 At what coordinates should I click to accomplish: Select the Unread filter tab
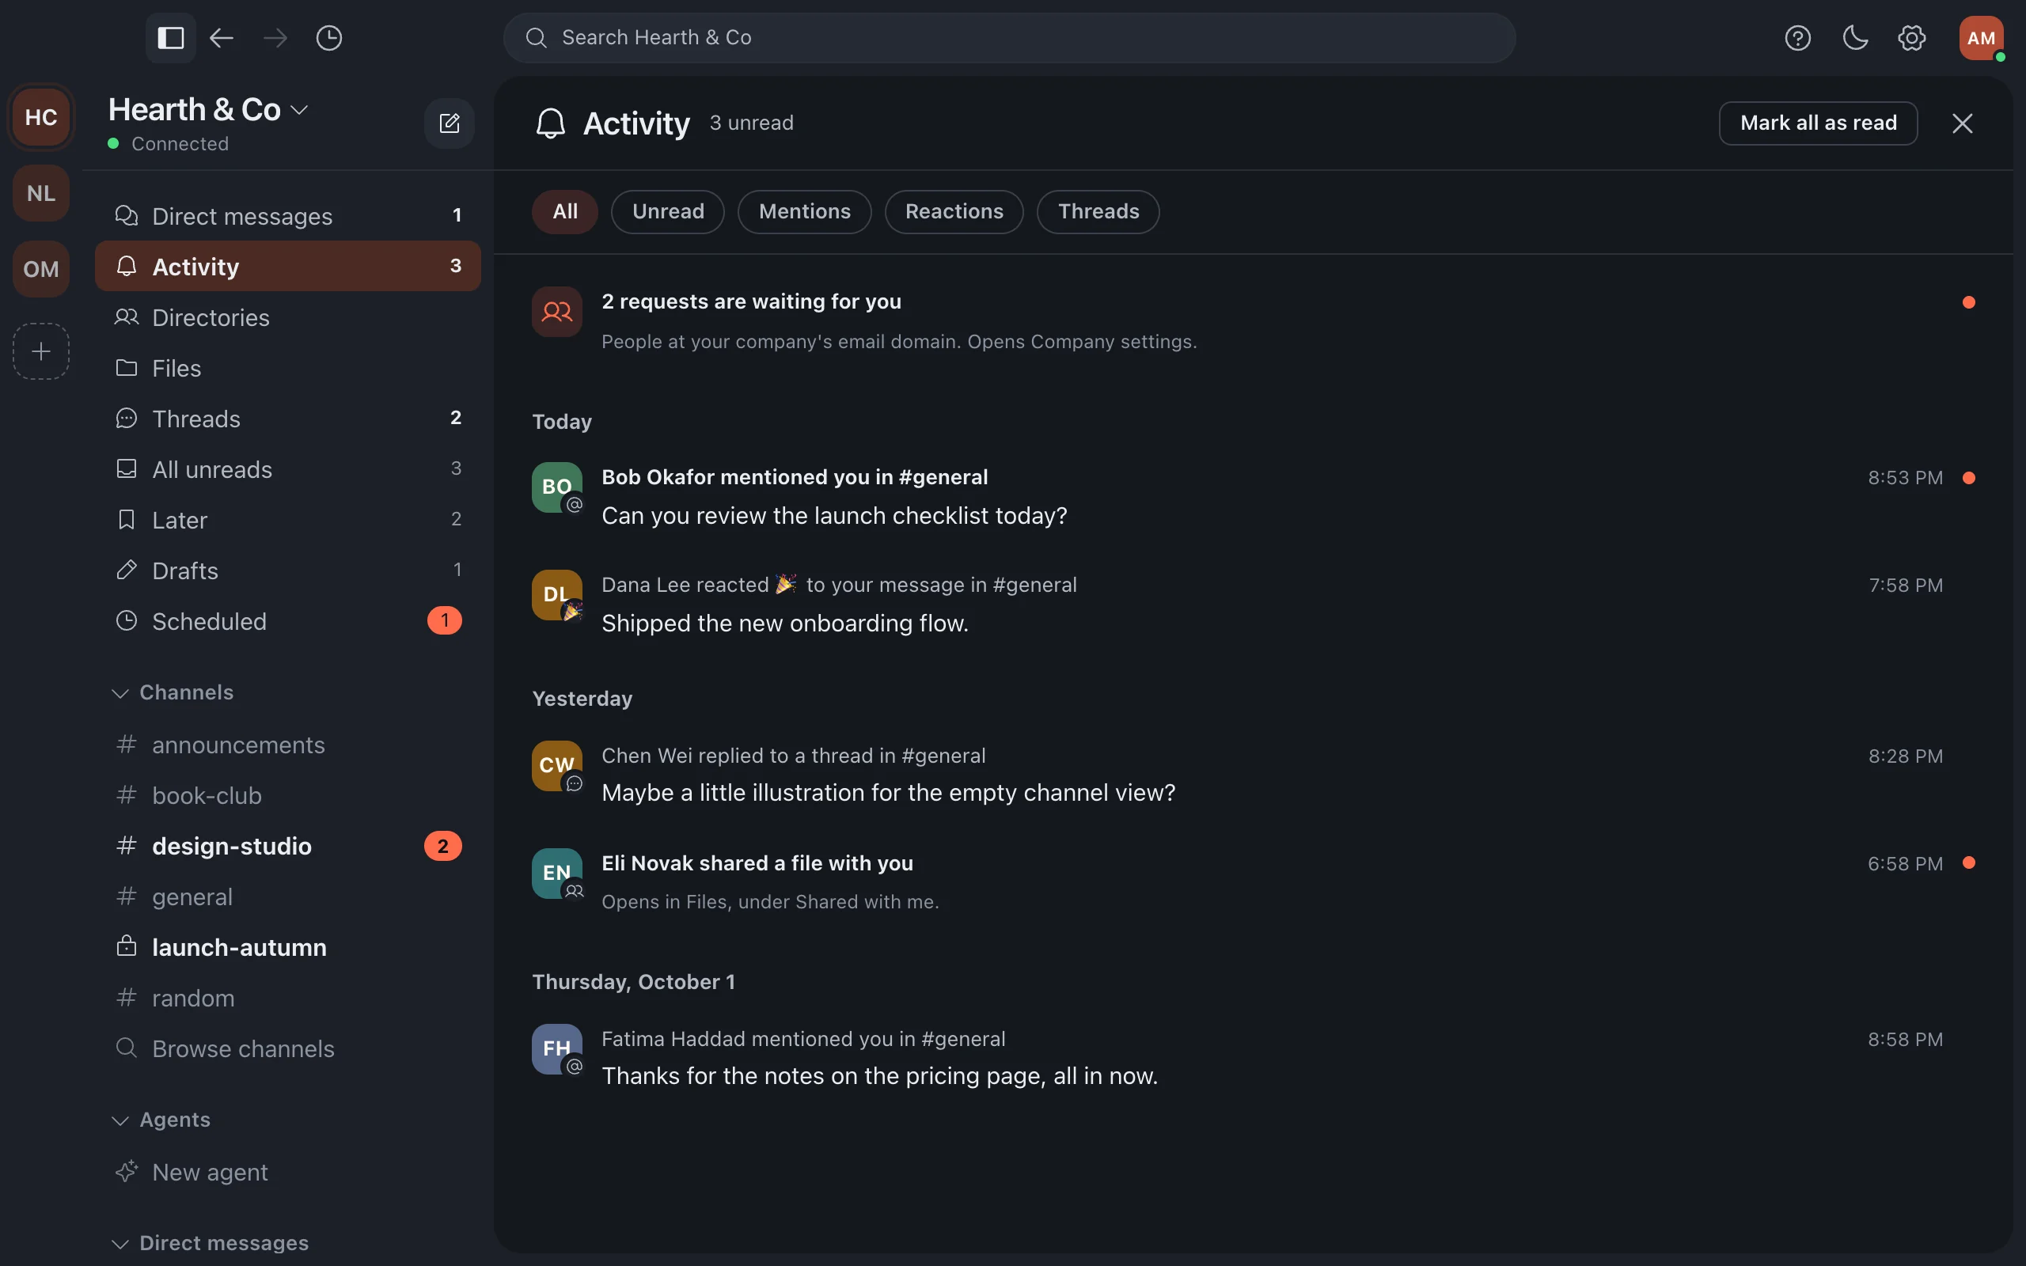[x=668, y=212]
